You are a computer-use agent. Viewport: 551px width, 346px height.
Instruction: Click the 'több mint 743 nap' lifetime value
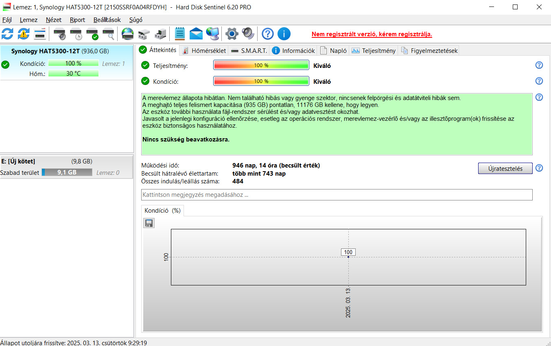[259, 174]
